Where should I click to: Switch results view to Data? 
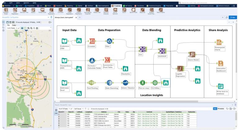click(x=215, y=109)
